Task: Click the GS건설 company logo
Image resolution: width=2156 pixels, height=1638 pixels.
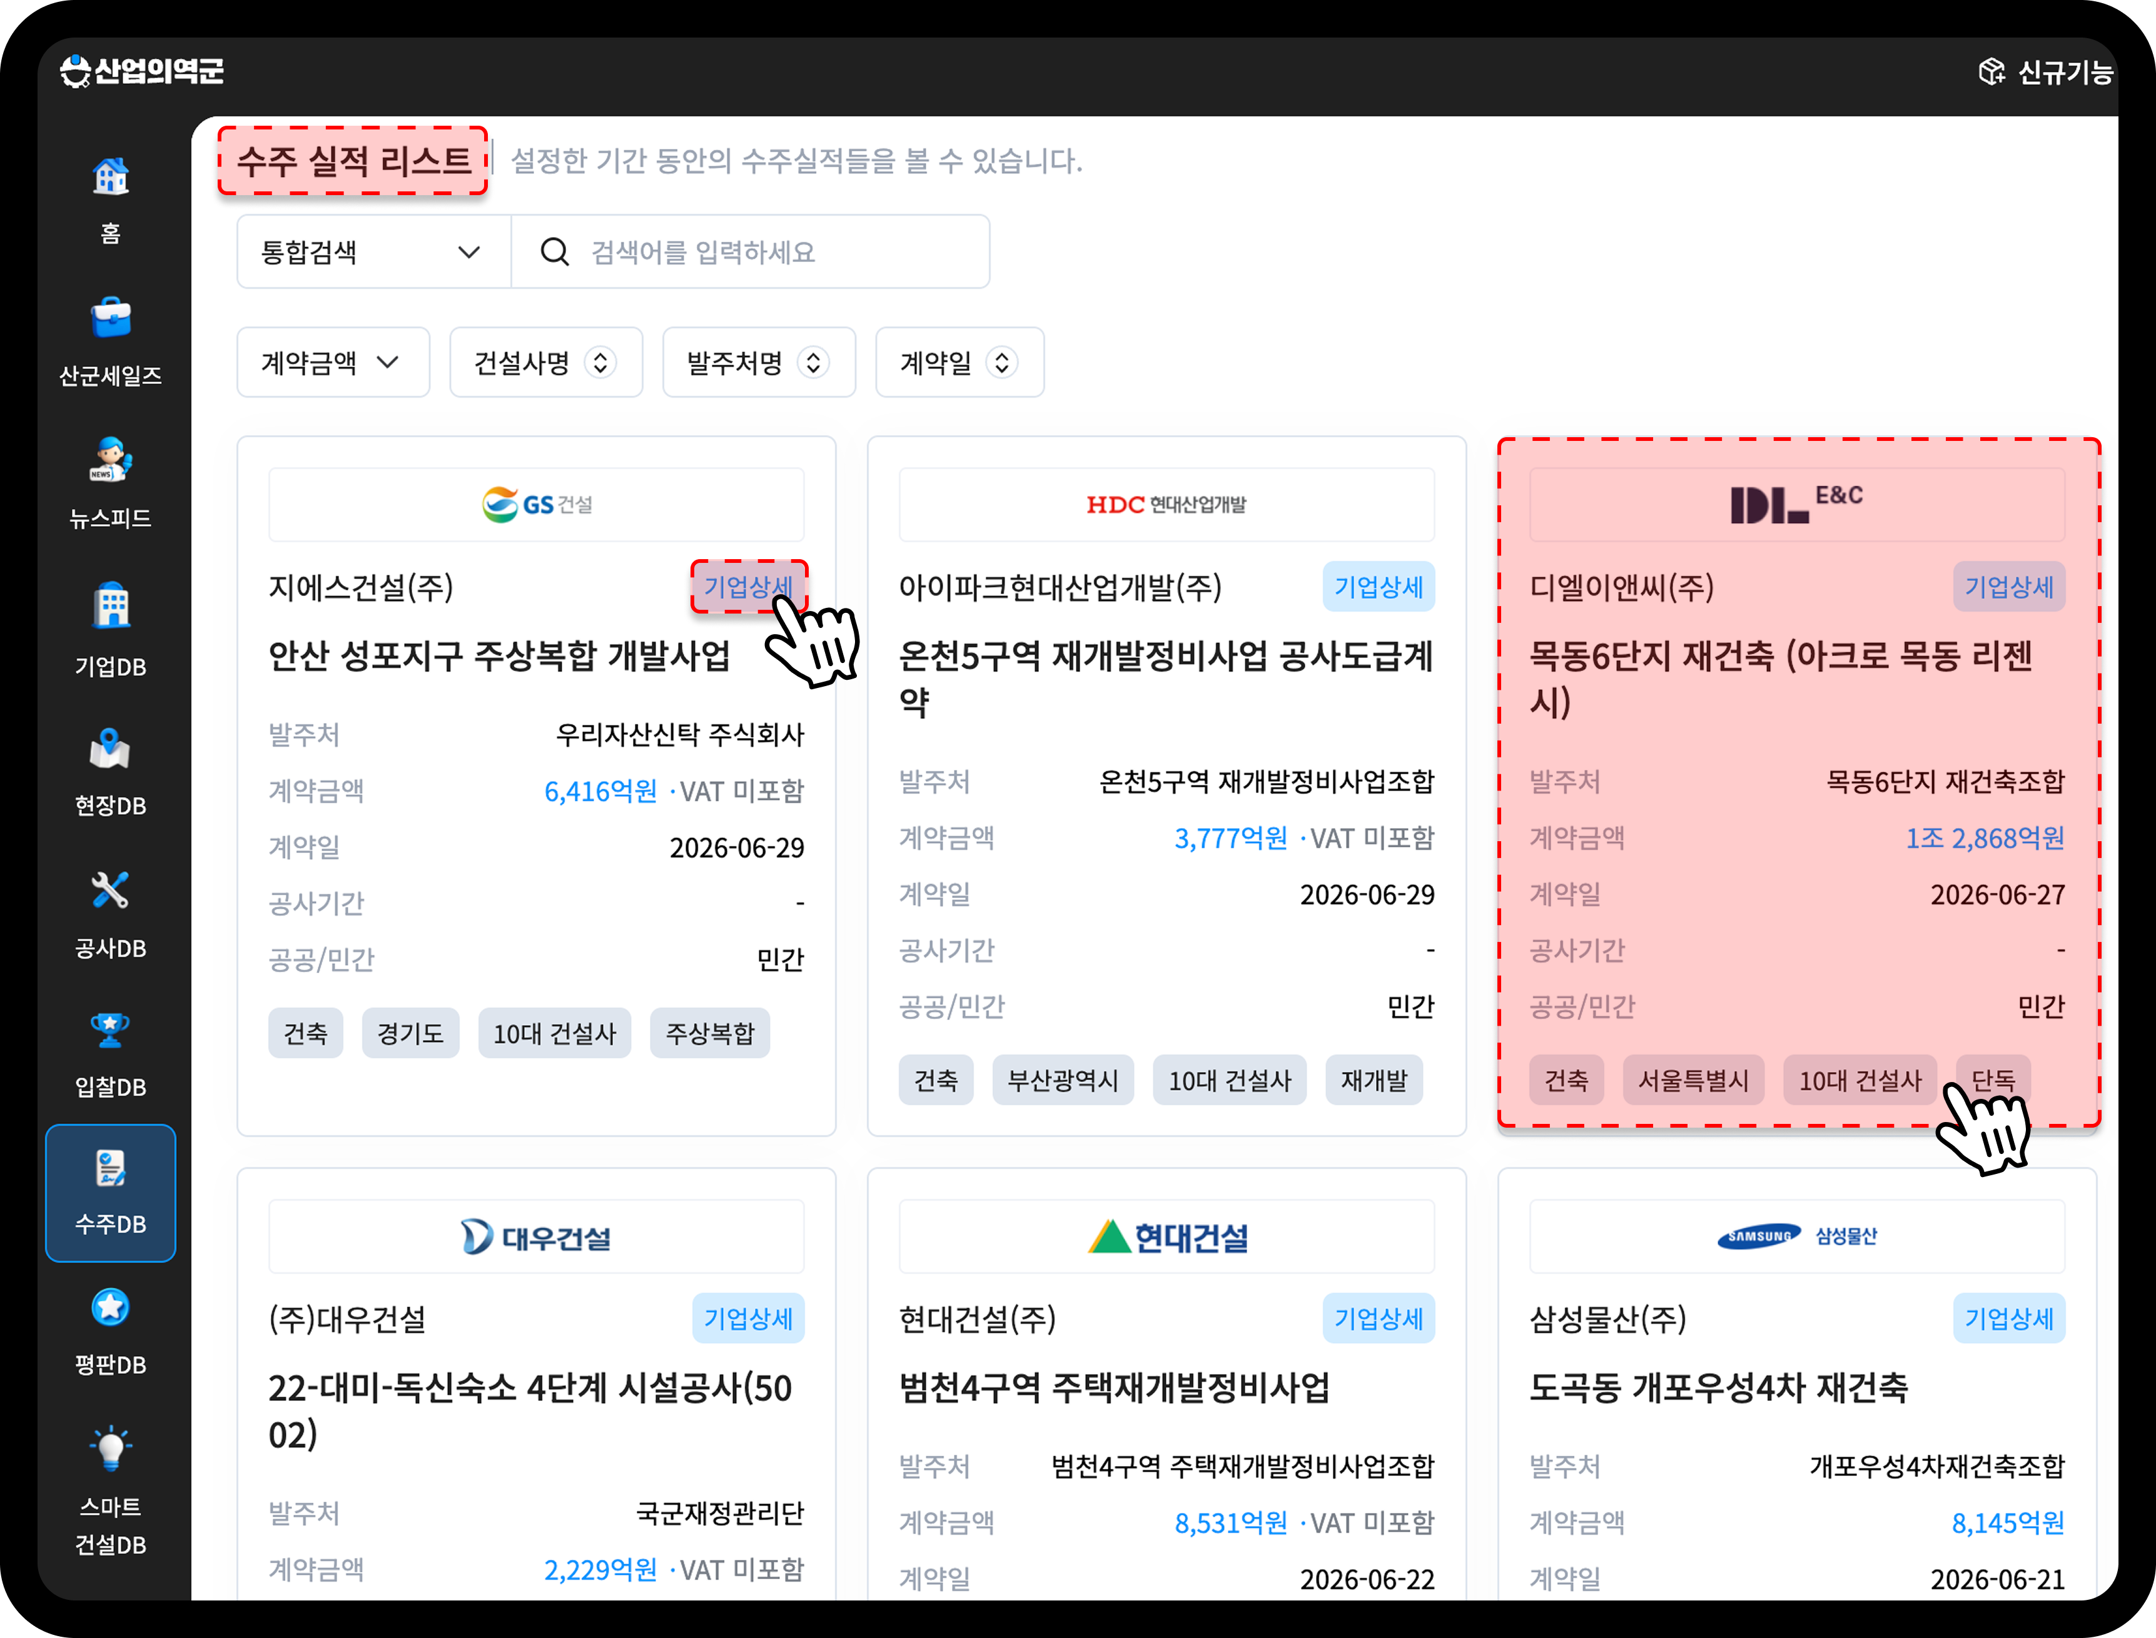Action: [536, 504]
